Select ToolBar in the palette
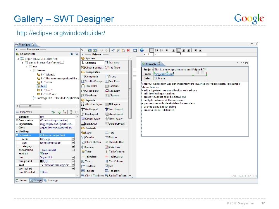279x209 pixels. [x=88, y=171]
